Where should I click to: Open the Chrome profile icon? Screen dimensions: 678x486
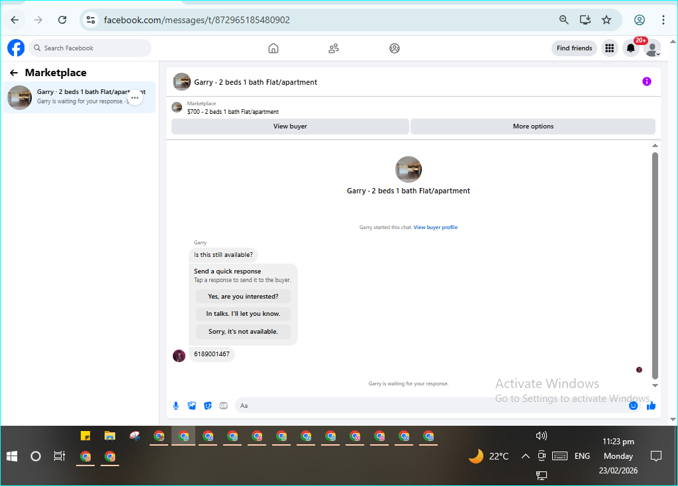(x=640, y=20)
